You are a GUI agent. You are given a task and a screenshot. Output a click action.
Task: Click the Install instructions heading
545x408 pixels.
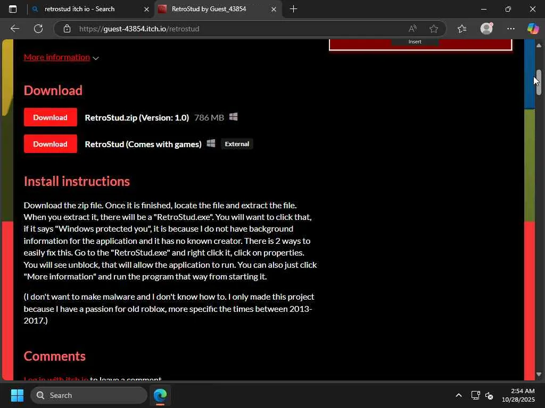[x=77, y=182]
